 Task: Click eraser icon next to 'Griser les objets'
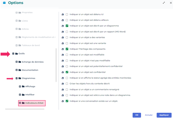click(63, 84)
